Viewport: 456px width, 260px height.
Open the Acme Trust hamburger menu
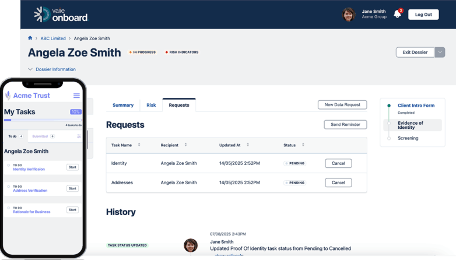click(76, 96)
